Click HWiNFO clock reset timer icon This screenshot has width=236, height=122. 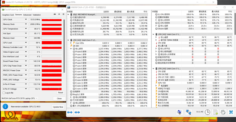click(x=207, y=112)
